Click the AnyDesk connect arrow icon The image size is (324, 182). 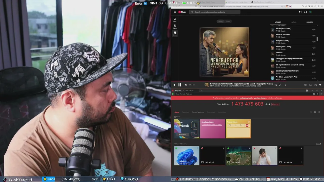[317, 94]
